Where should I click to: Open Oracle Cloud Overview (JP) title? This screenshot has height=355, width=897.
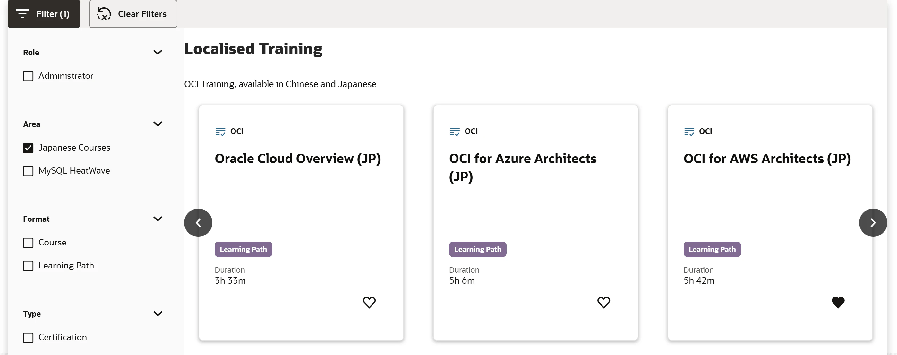pos(298,159)
